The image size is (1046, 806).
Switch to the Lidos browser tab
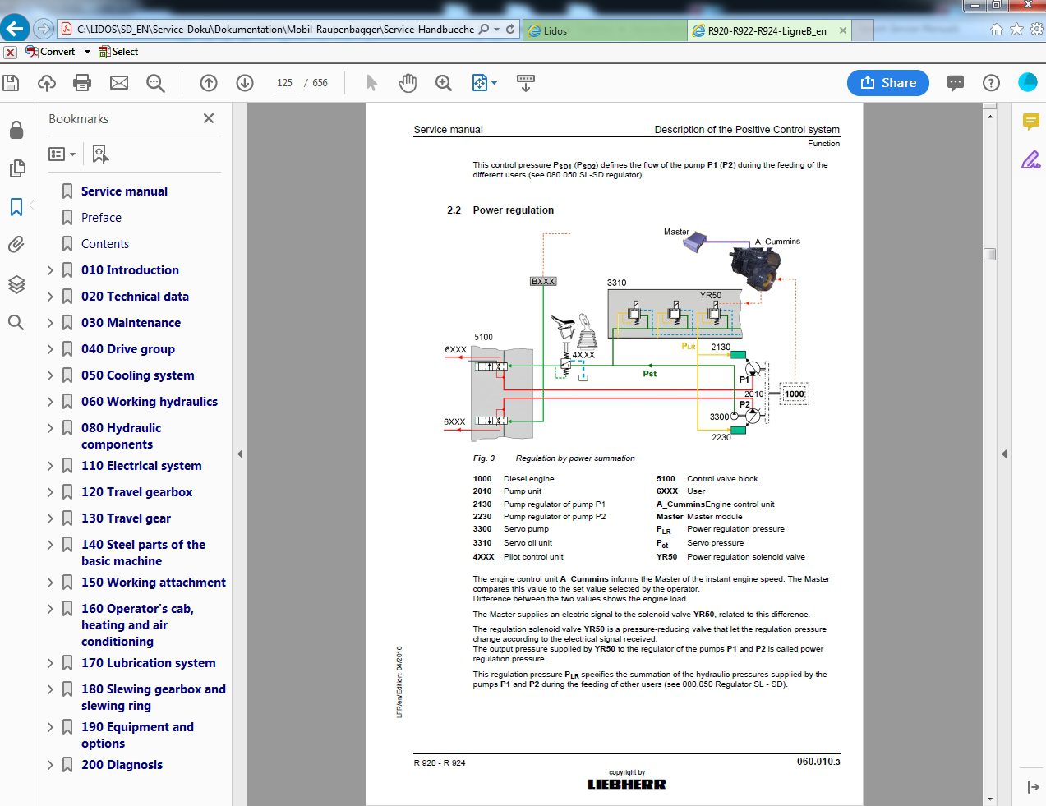pyautogui.click(x=605, y=30)
